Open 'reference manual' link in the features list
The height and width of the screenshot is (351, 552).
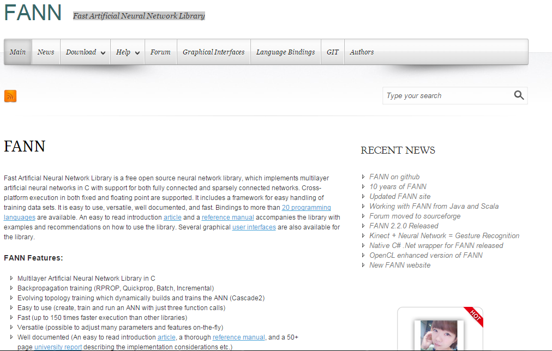pyautogui.click(x=239, y=337)
